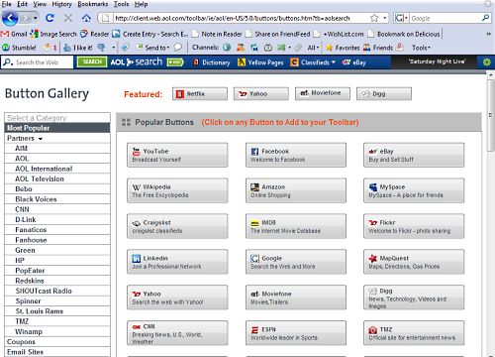Click the green SEARCH button
Image resolution: width=495 pixels, height=357 pixels.
(92, 61)
